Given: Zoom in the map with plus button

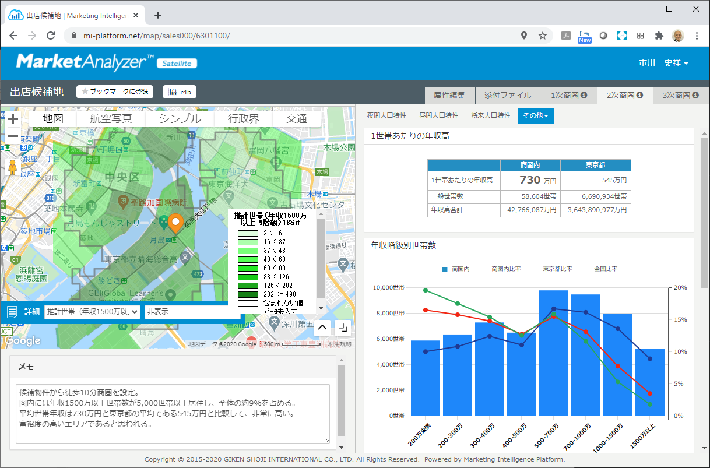Looking at the screenshot, I should (x=13, y=119).
